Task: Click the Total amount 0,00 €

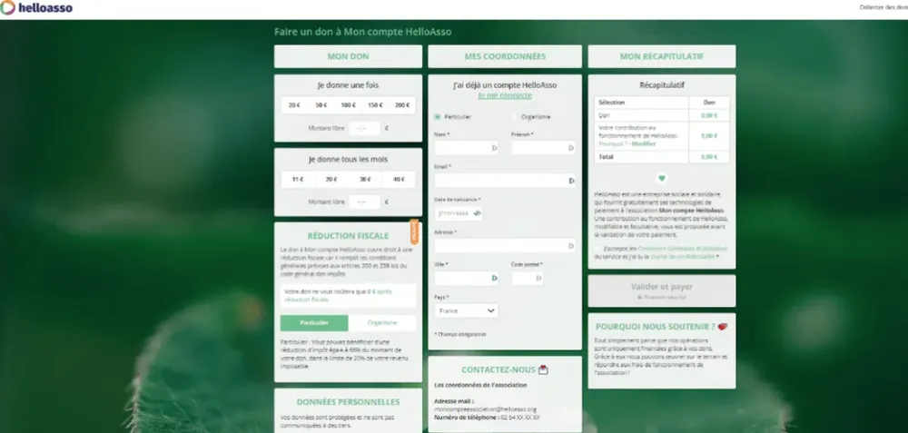Action: (709, 157)
